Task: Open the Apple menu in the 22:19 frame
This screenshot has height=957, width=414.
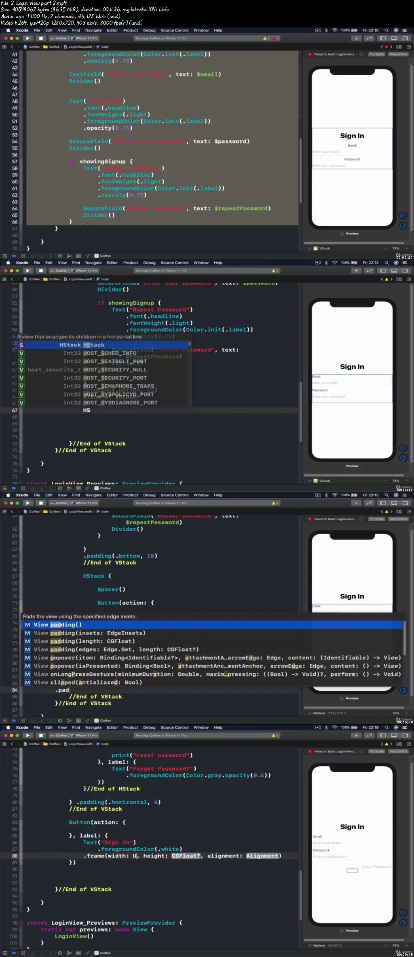Action: [x=8, y=727]
